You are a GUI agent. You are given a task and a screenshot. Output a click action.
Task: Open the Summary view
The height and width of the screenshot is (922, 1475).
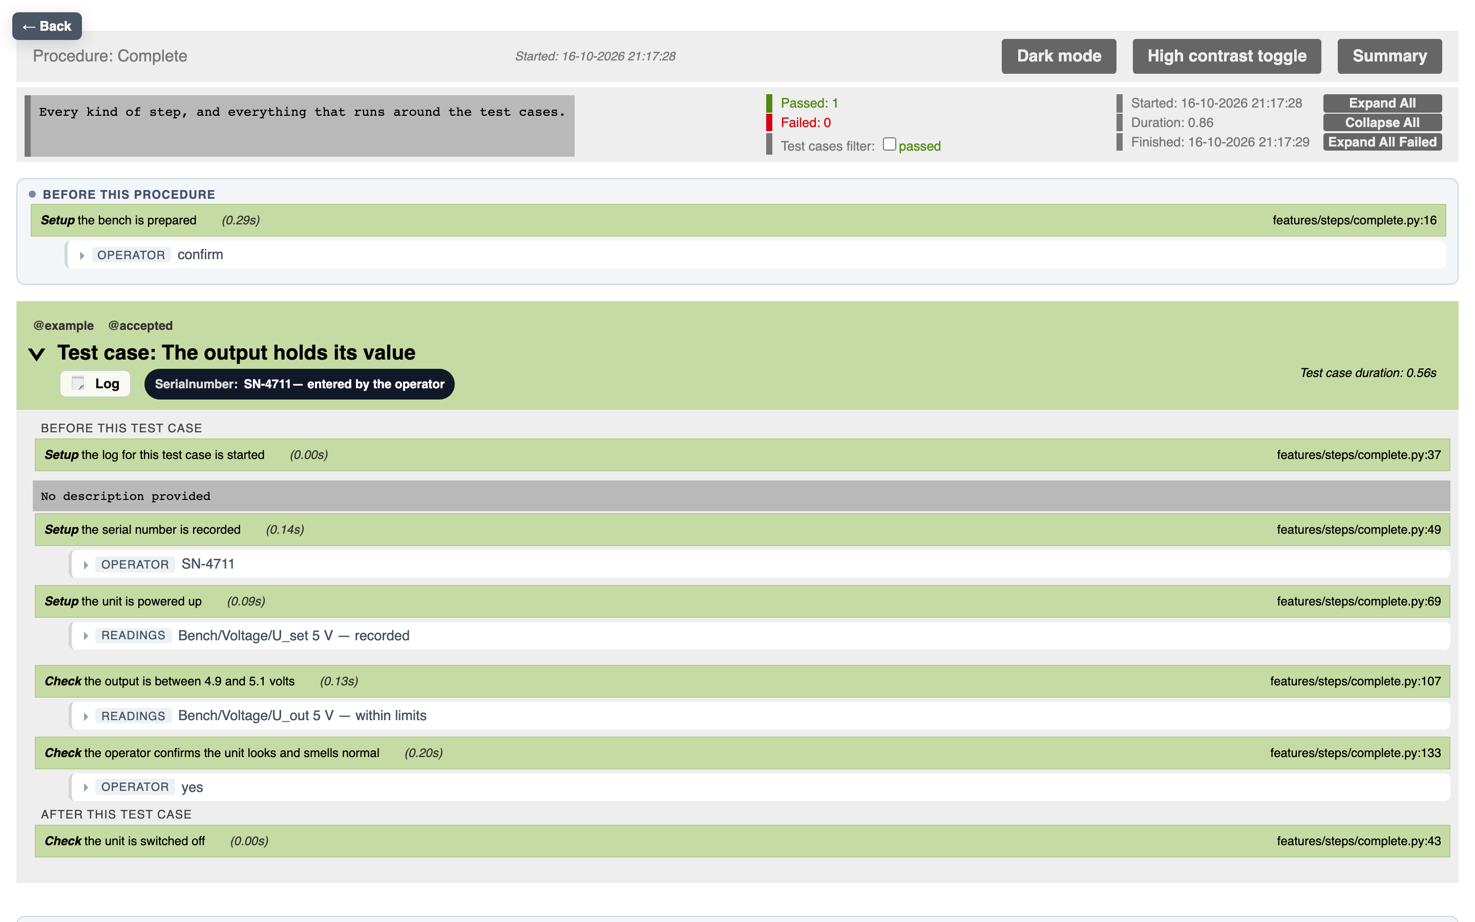coord(1389,56)
